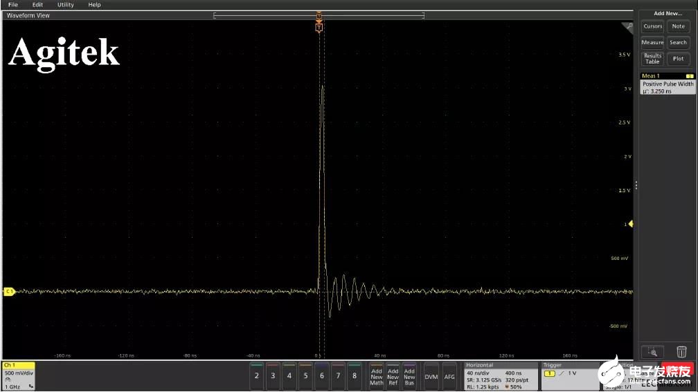The height and width of the screenshot is (392, 698).
Task: Click Add New Math
Action: click(x=377, y=376)
